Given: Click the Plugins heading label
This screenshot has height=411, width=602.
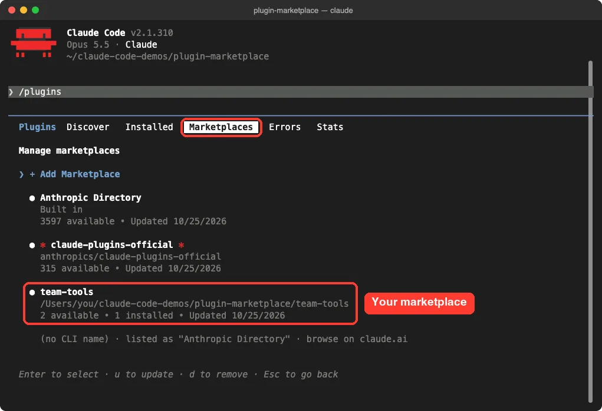Looking at the screenshot, I should click(37, 127).
